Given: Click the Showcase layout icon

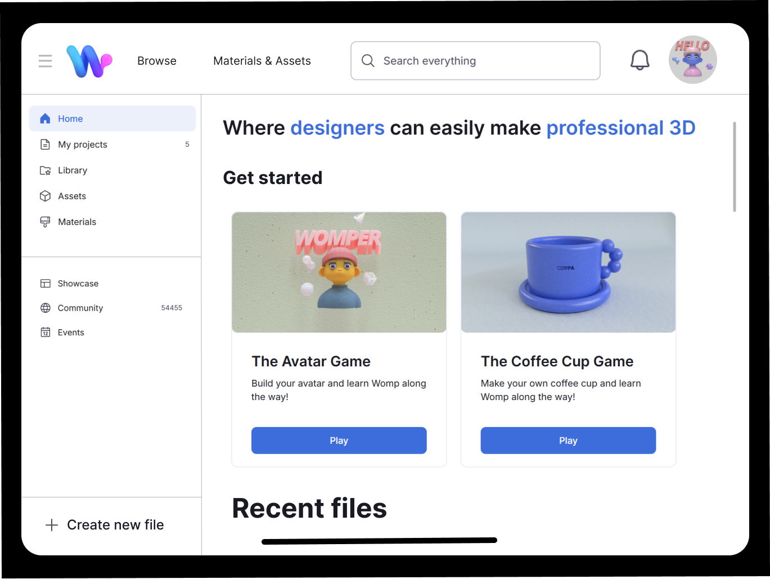Looking at the screenshot, I should coord(46,284).
